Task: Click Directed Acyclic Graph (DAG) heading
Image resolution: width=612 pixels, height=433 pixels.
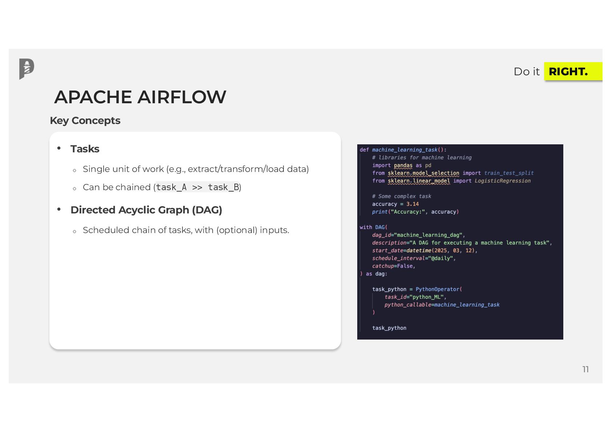Action: tap(146, 210)
